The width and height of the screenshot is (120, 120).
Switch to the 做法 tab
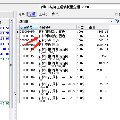(x=55, y=14)
